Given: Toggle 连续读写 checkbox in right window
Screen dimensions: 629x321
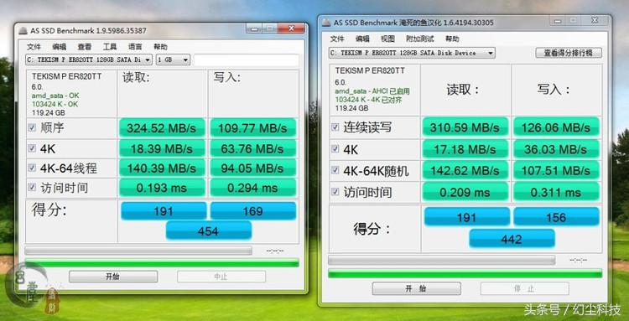Looking at the screenshot, I should (335, 127).
